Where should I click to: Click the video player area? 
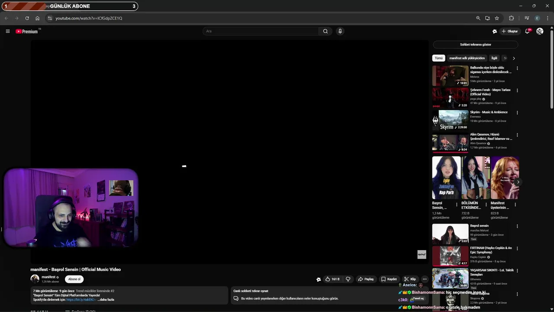coord(229,152)
